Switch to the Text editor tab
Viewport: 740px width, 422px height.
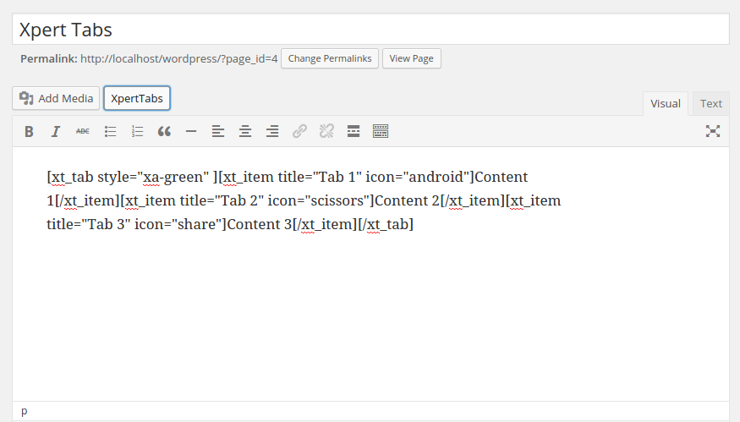click(710, 104)
